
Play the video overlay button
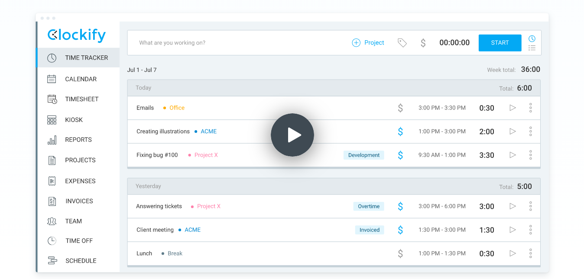click(x=292, y=135)
